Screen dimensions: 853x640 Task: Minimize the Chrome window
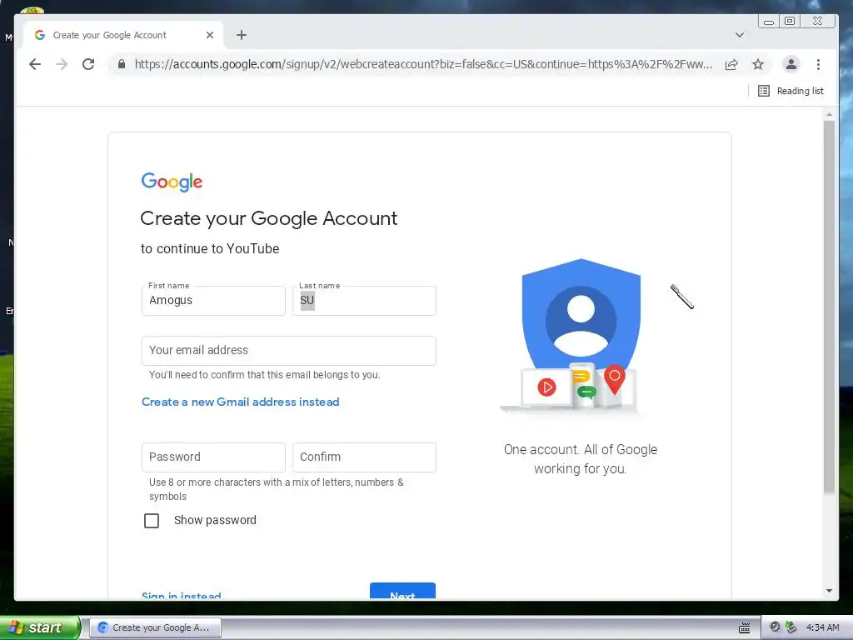coord(769,21)
